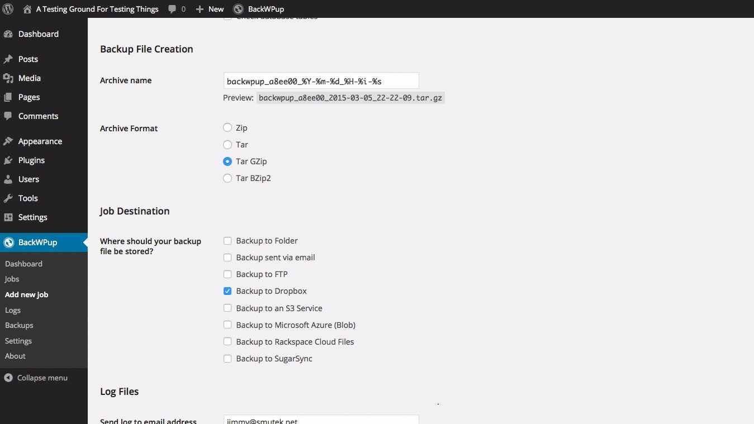Click the Media icon in sidebar
Screen dimensions: 754x424
pos(8,78)
